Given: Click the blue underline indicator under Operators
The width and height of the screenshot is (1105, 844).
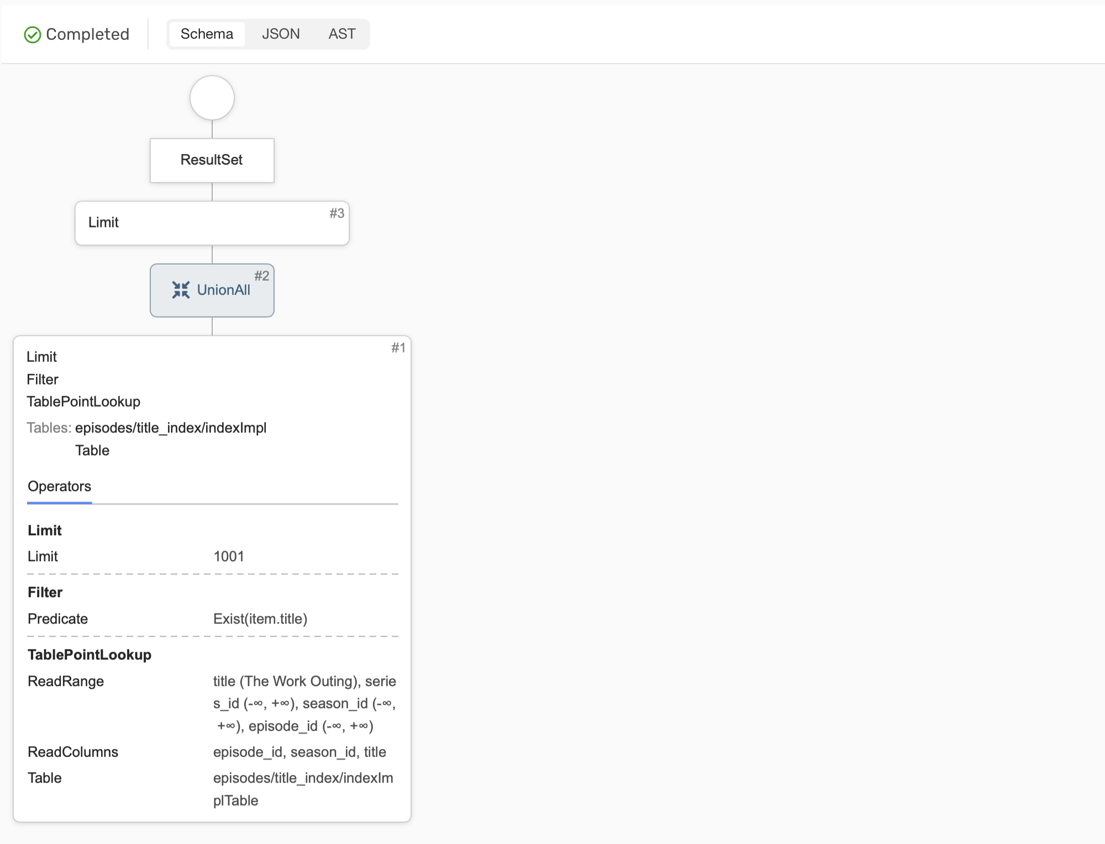Looking at the screenshot, I should point(59,503).
